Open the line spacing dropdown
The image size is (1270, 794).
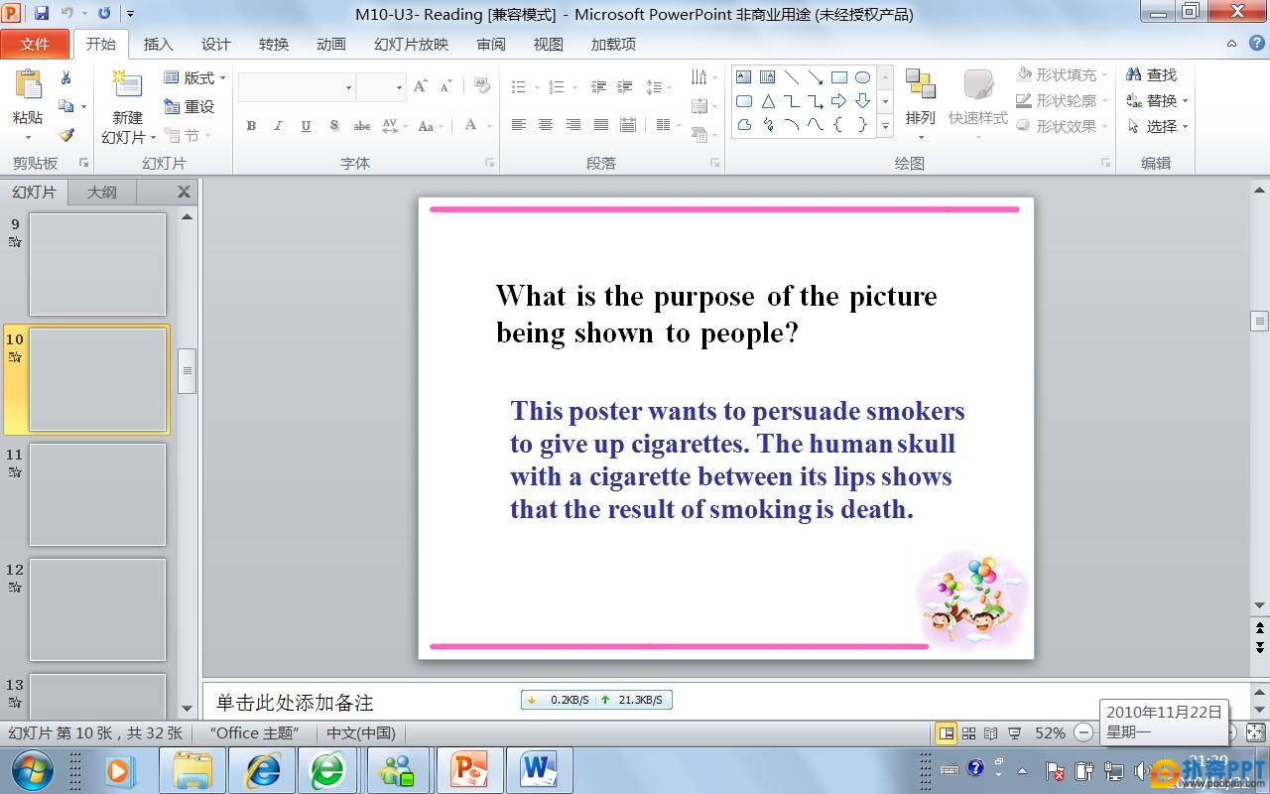659,87
